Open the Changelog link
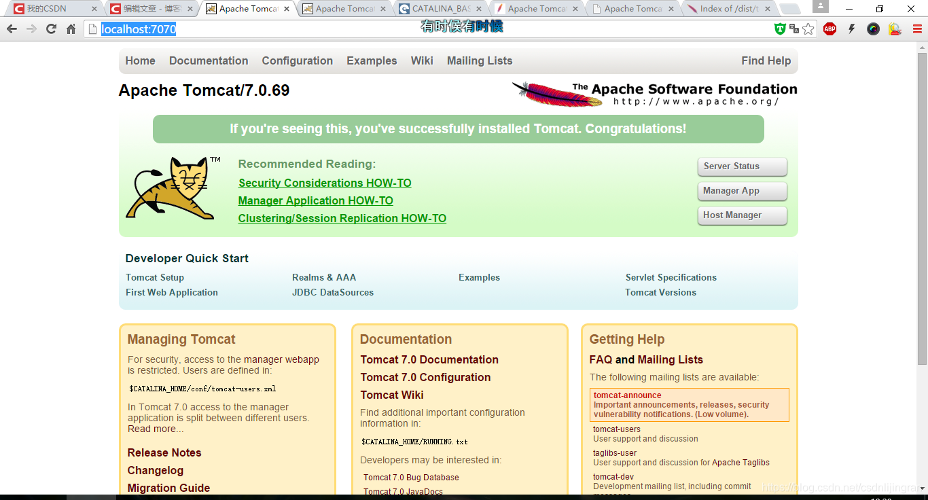This screenshot has width=928, height=500. (x=156, y=470)
